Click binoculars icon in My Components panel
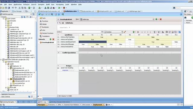The width and height of the screenshot is (193, 109). (x=185, y=18)
